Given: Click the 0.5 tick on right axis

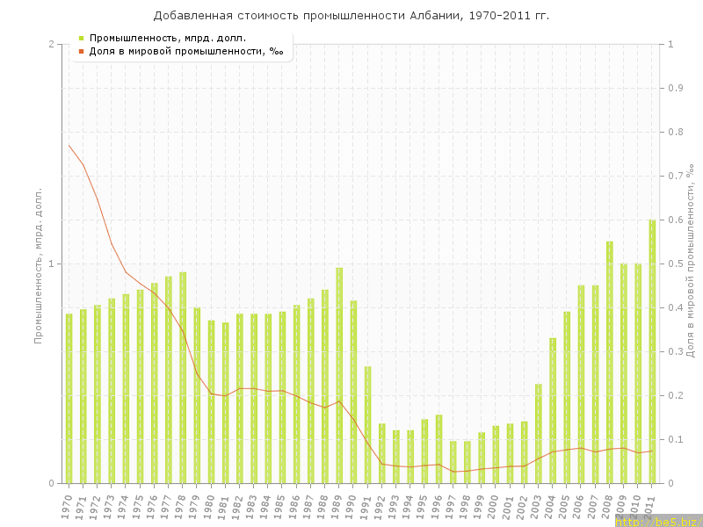Looking at the screenshot, I should pos(676,263).
